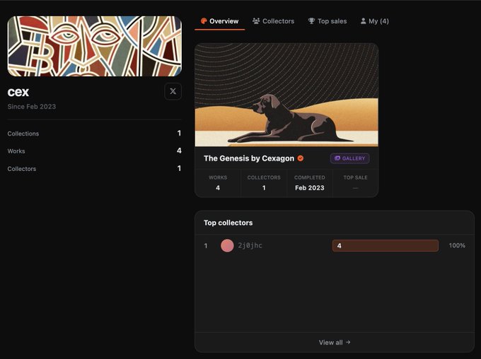Click the cex abstract face banner image
Viewport: 481px width, 359px height.
(95, 46)
